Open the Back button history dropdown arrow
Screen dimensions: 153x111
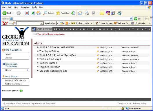[x=14, y=13]
